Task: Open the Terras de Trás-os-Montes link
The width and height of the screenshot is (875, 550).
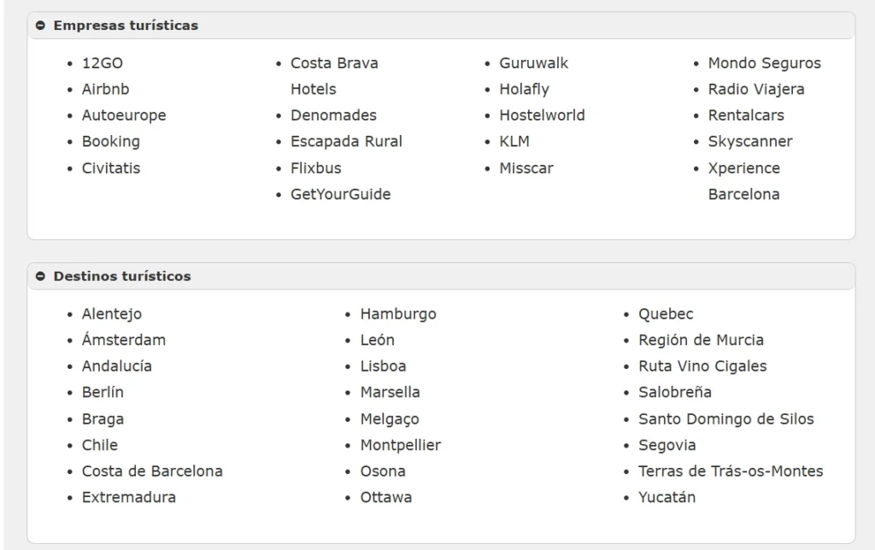Action: point(731,471)
